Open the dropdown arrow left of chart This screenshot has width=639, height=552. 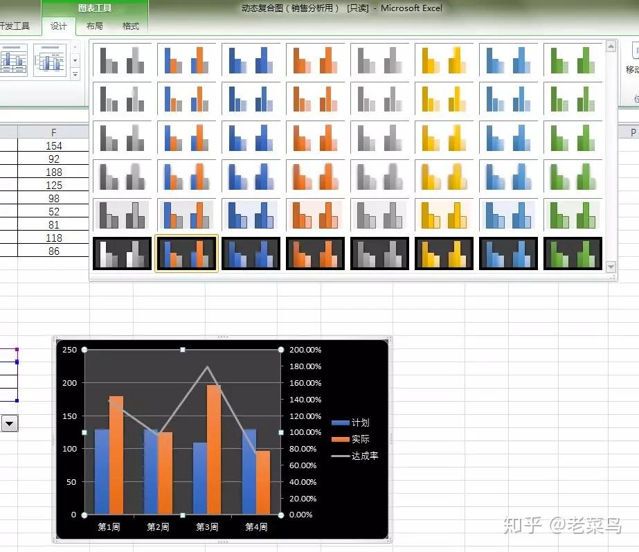click(10, 424)
